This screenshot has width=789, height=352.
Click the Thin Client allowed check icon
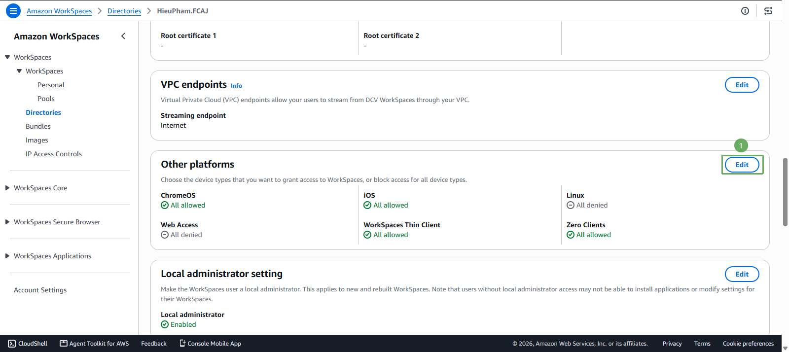click(367, 235)
